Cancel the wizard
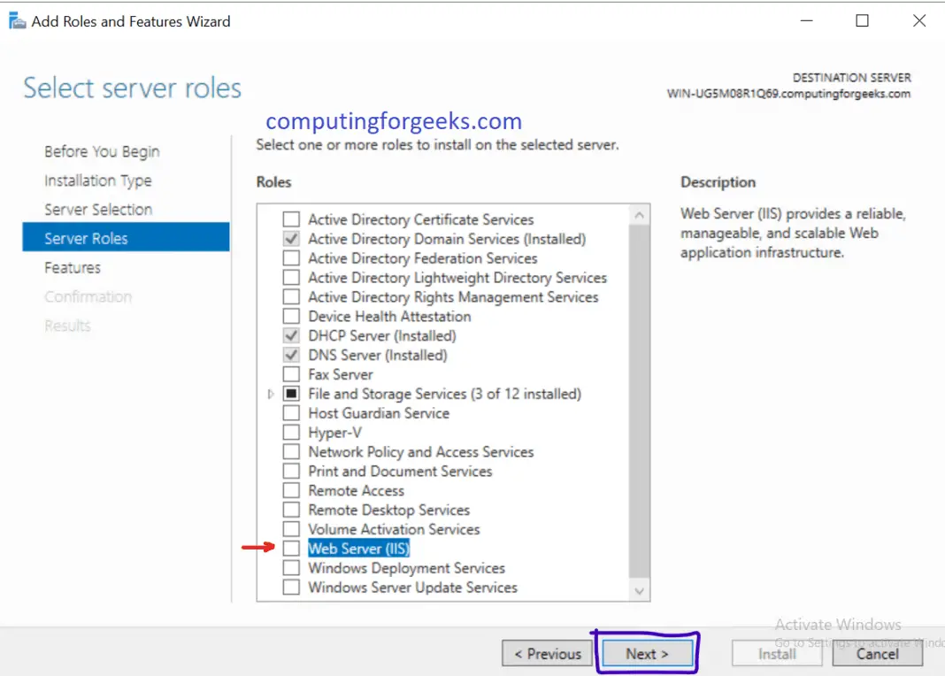 pyautogui.click(x=877, y=654)
